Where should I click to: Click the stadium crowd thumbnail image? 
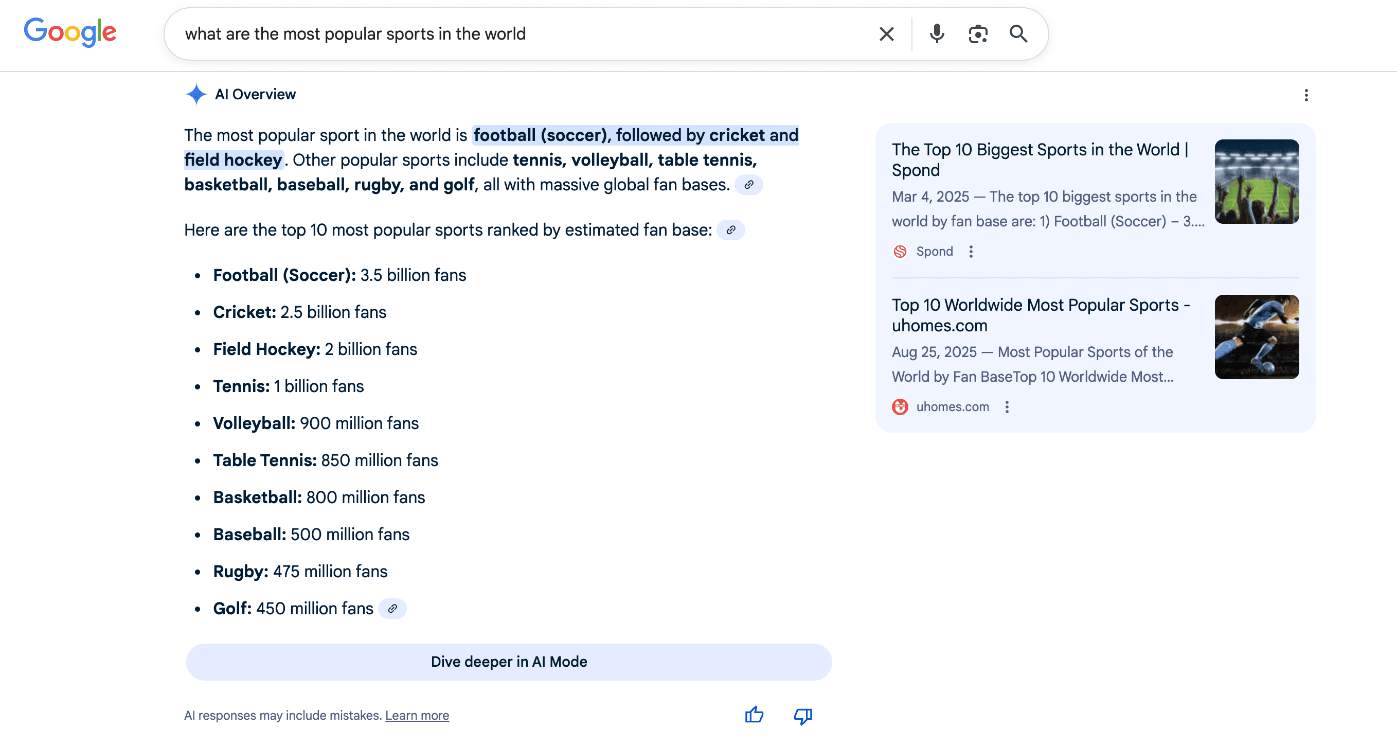[x=1256, y=182]
